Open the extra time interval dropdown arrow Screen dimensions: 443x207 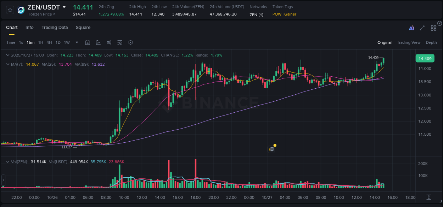tap(76, 42)
